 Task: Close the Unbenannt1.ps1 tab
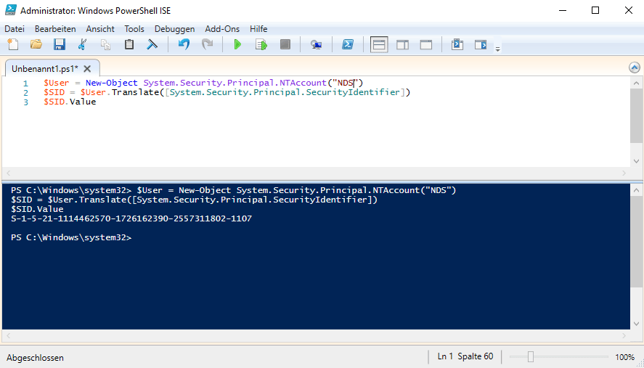[x=87, y=69]
